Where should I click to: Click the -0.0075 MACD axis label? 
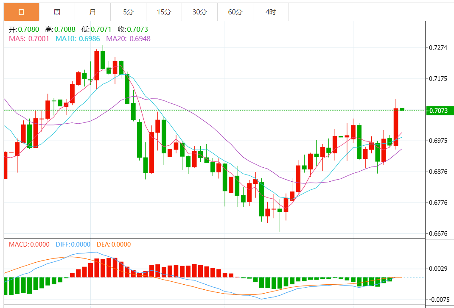(440, 300)
